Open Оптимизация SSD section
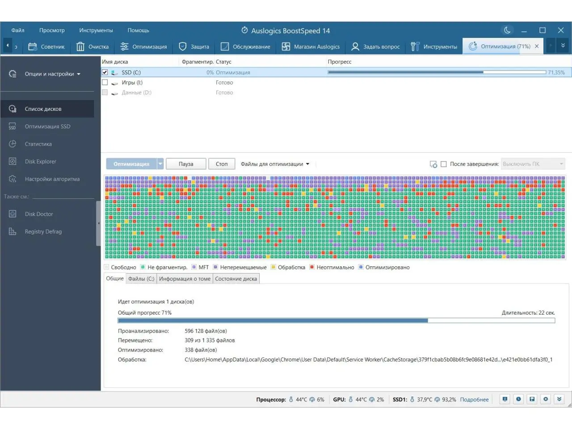This screenshot has width=572, height=429. pyautogui.click(x=47, y=126)
